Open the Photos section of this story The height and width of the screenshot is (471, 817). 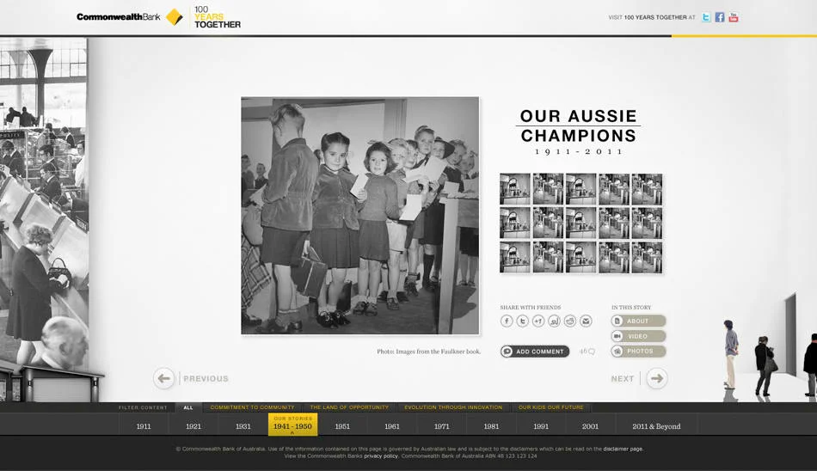coord(638,352)
